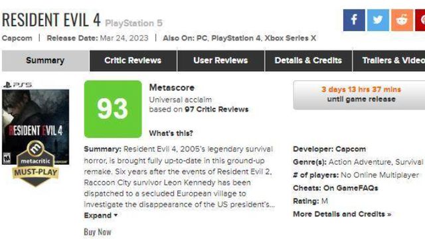The width and height of the screenshot is (425, 239).
Task: Open the Critic Reviews tab
Action: pyautogui.click(x=133, y=60)
